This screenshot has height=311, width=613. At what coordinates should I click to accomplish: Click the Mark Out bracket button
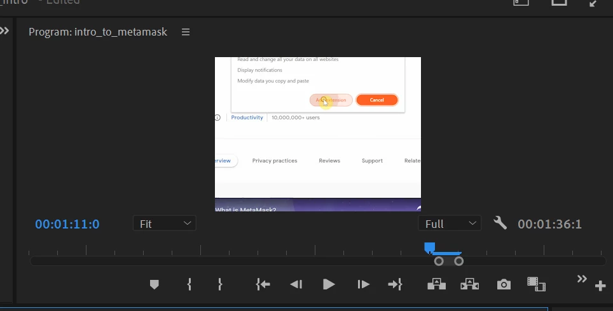(x=220, y=284)
